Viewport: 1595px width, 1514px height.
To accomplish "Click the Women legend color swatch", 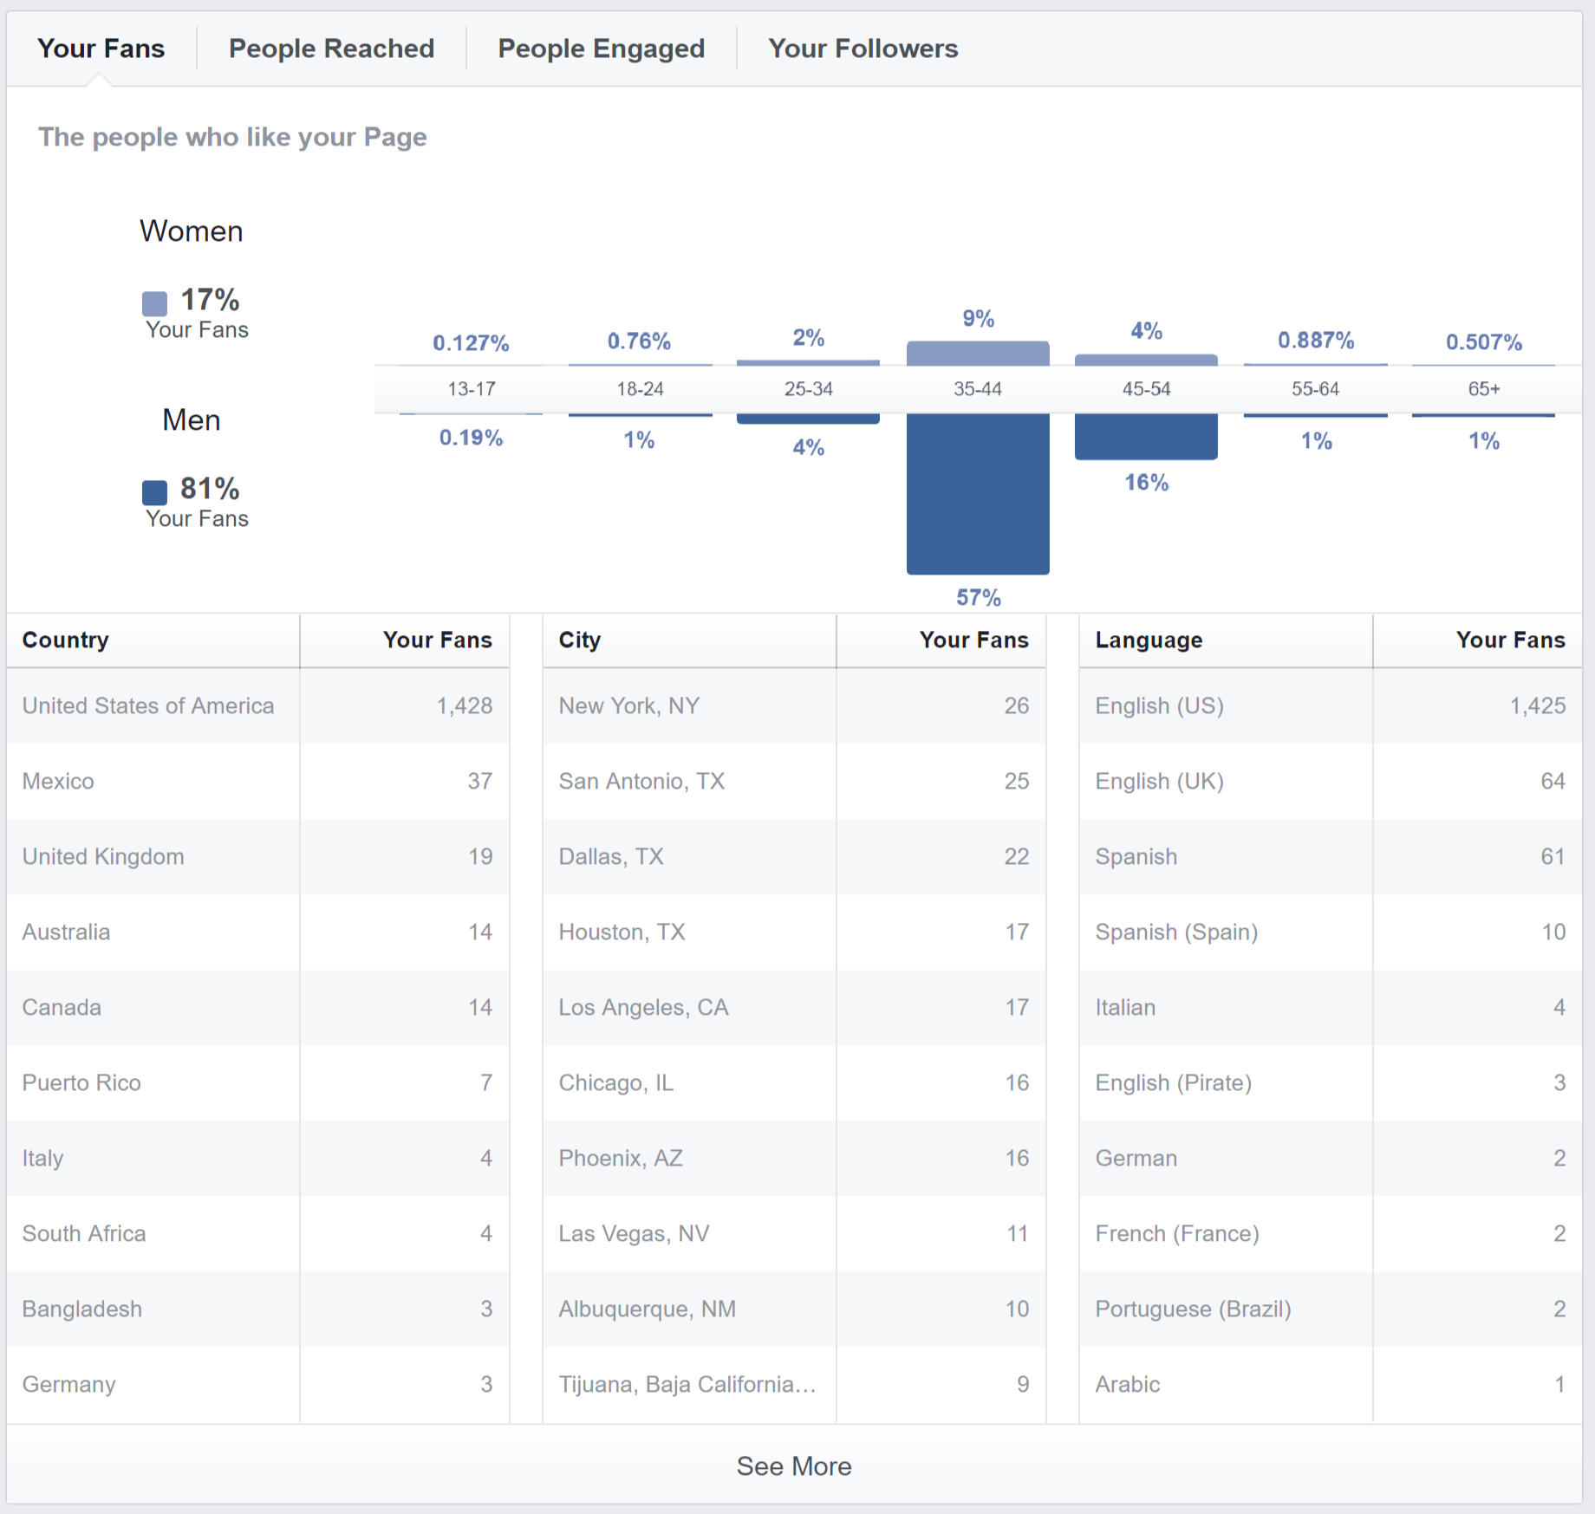I will coord(154,303).
